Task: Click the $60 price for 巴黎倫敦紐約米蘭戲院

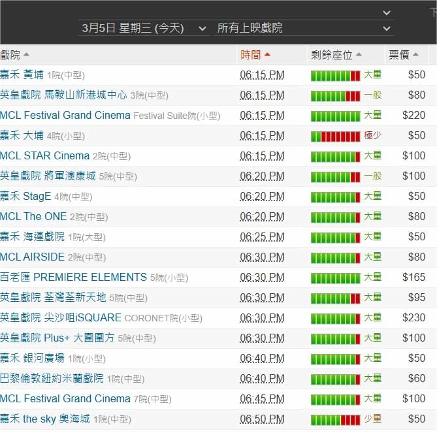Action: click(x=417, y=378)
